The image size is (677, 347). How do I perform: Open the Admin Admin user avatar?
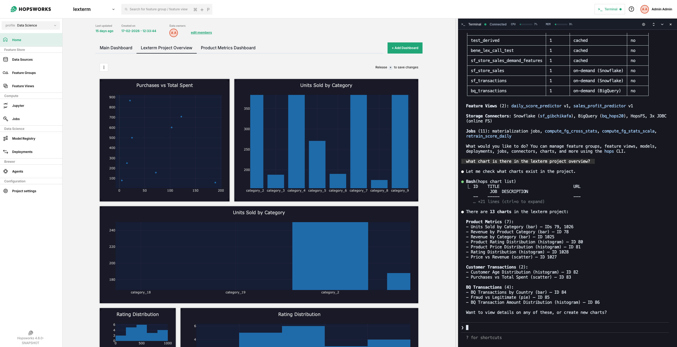click(644, 9)
